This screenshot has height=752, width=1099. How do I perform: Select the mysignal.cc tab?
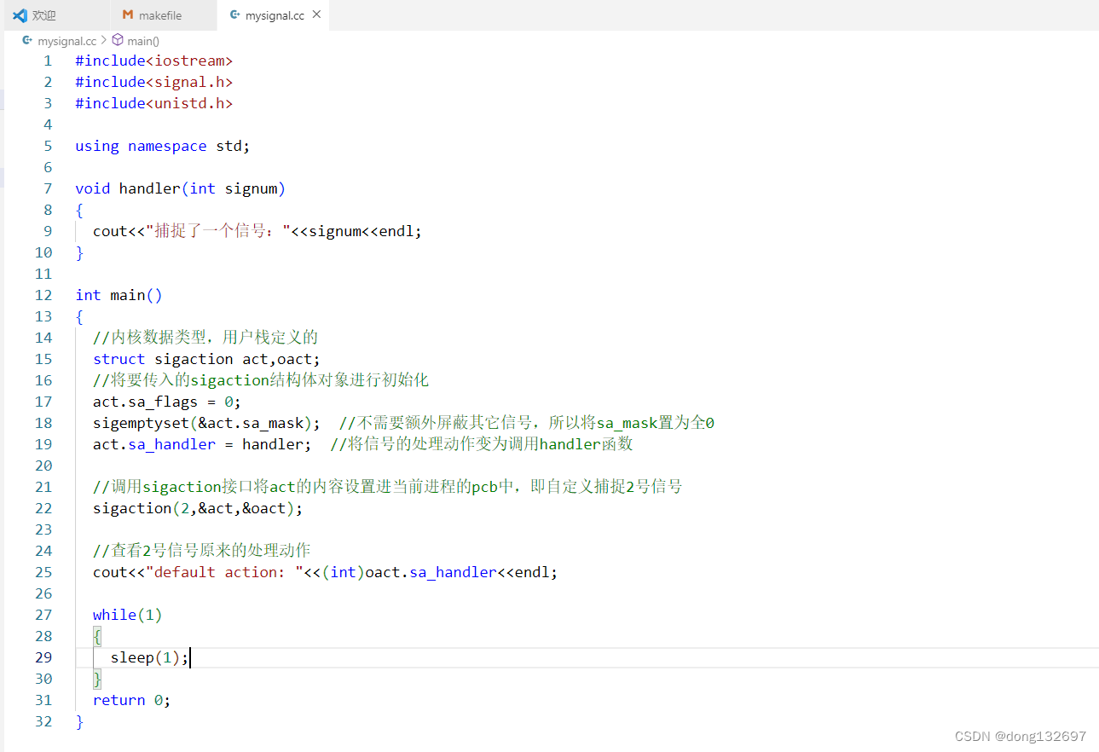[275, 15]
